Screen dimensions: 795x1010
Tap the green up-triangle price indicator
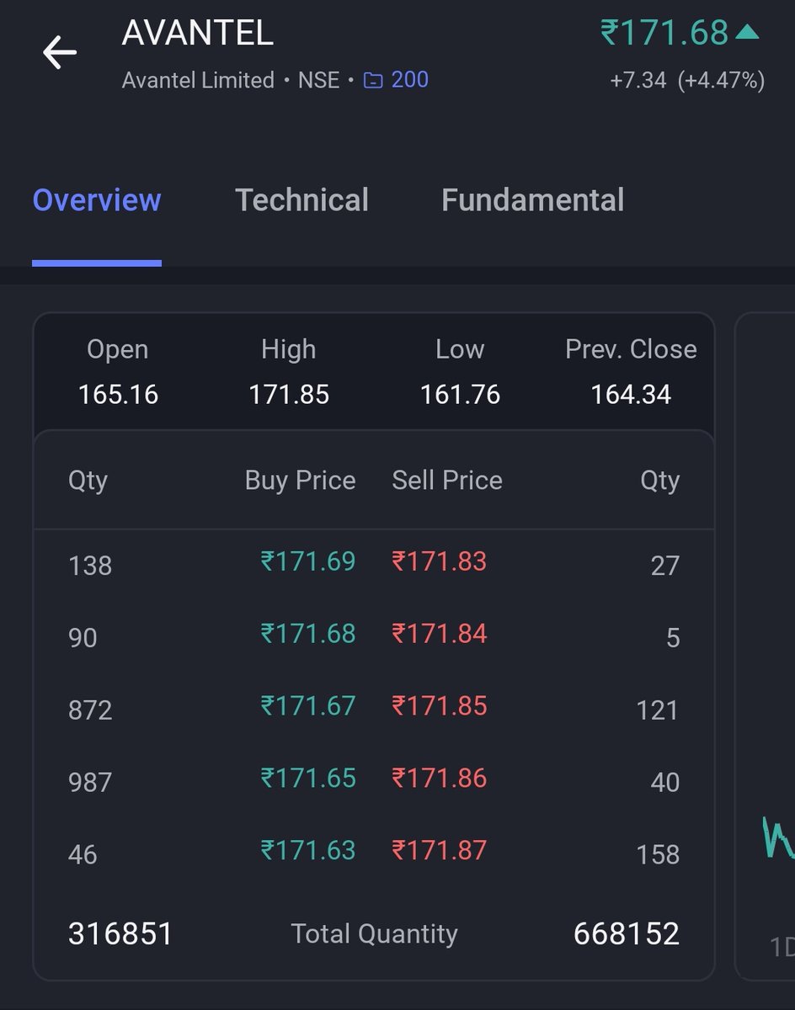tap(747, 32)
